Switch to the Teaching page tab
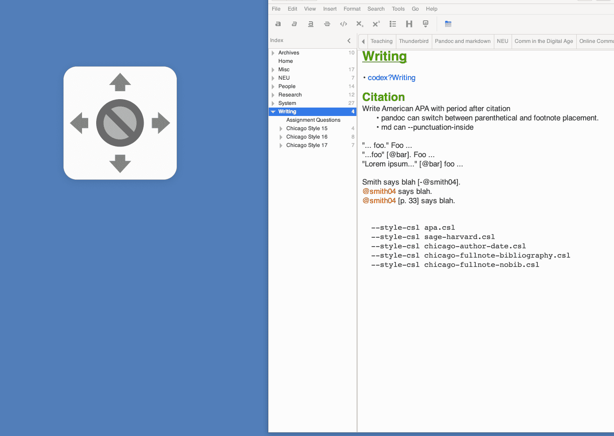This screenshot has height=436, width=614. pyautogui.click(x=382, y=41)
